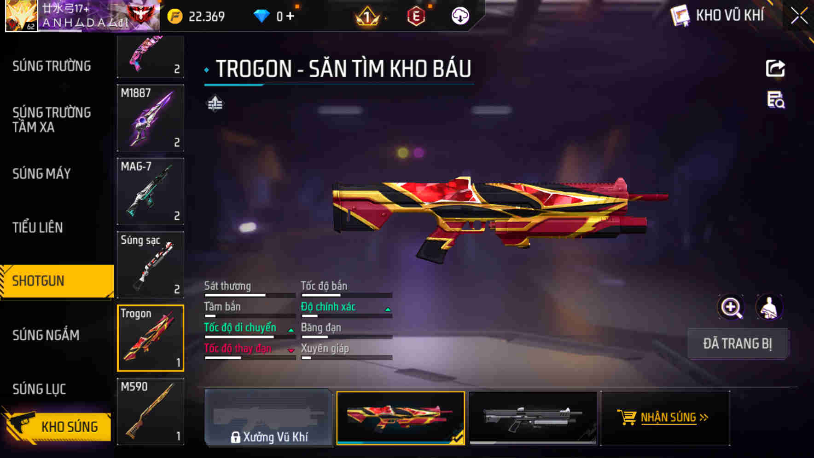The image size is (814, 458).
Task: Open the gold rank badge icon
Action: point(367,17)
